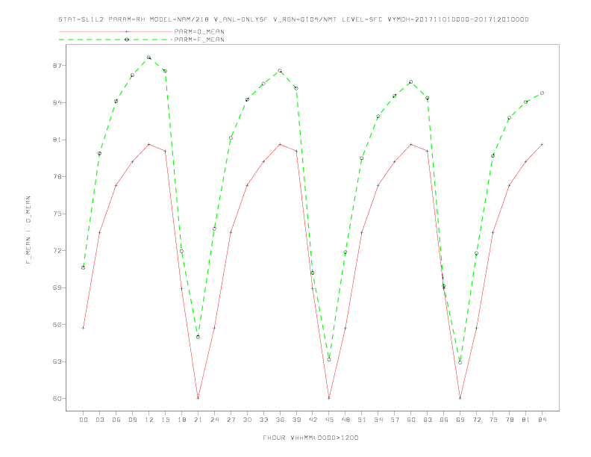Click the 66 forecast hour label on the horizontal axis

tap(444, 420)
